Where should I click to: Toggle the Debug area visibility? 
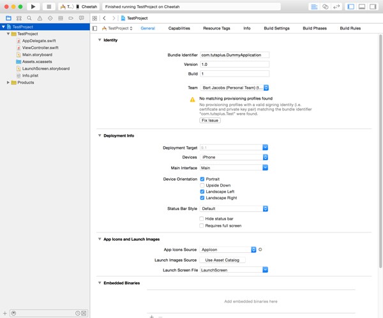click(362, 6)
